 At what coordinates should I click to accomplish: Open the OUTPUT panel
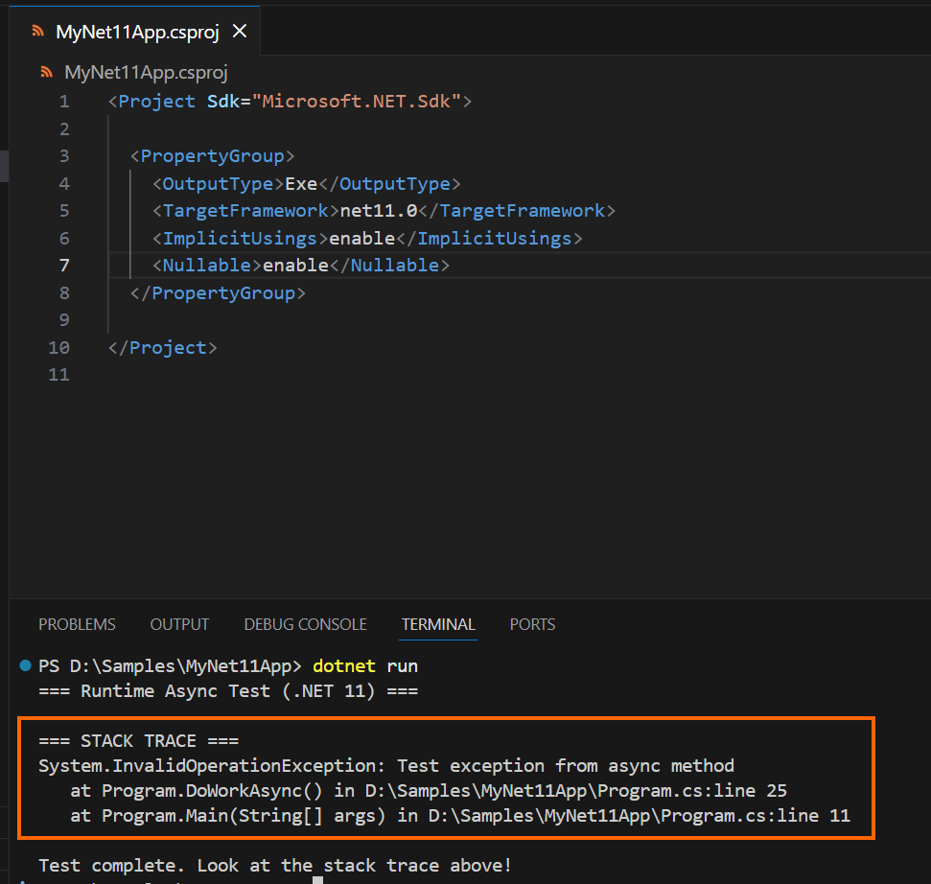coord(178,624)
